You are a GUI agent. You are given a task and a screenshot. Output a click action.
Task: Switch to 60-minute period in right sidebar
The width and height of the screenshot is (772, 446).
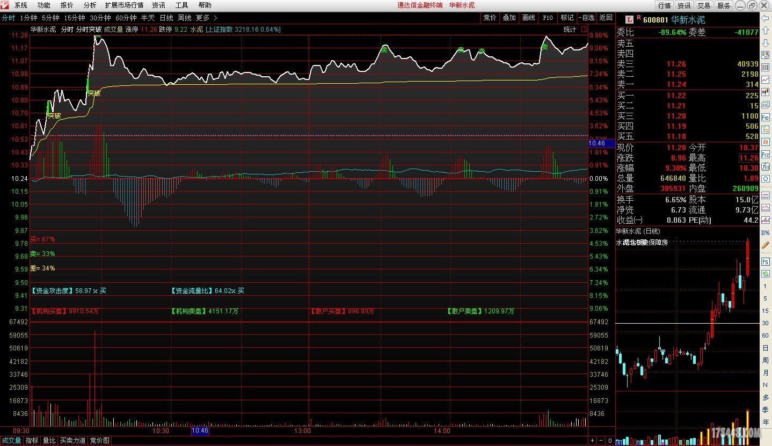coord(766,335)
